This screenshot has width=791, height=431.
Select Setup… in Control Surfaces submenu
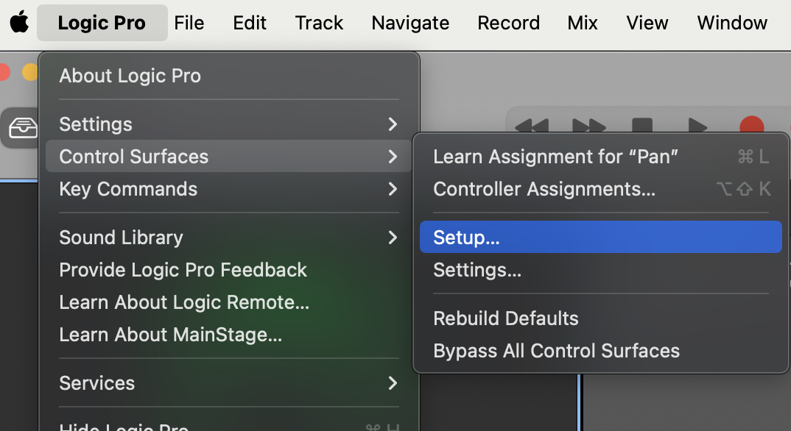click(601, 237)
